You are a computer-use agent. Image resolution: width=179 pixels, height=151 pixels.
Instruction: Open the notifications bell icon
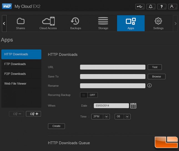coord(151,7)
